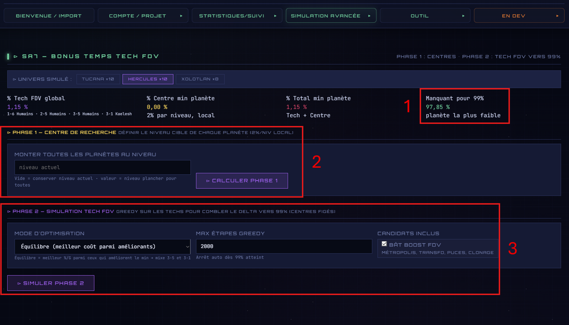Click the Métropolis, Transfo, Puces, Clonage text
Screen dimensions: 569x325
438,252
